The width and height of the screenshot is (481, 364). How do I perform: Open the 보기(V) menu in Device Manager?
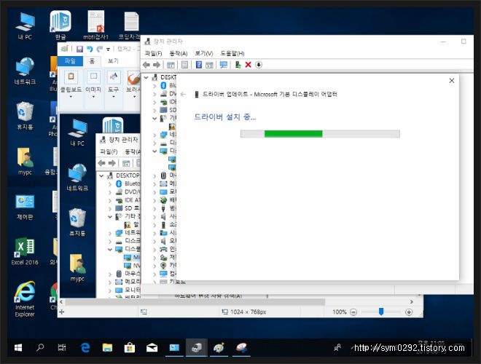click(204, 53)
